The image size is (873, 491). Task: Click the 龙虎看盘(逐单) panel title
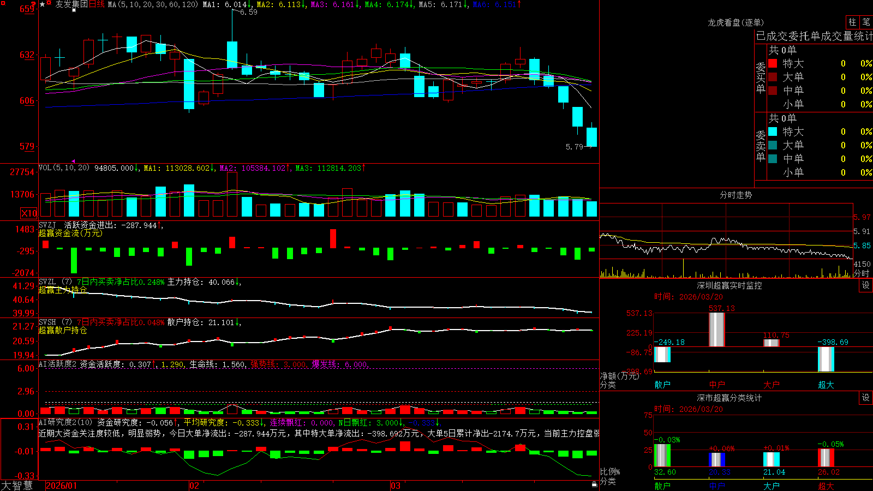[736, 22]
